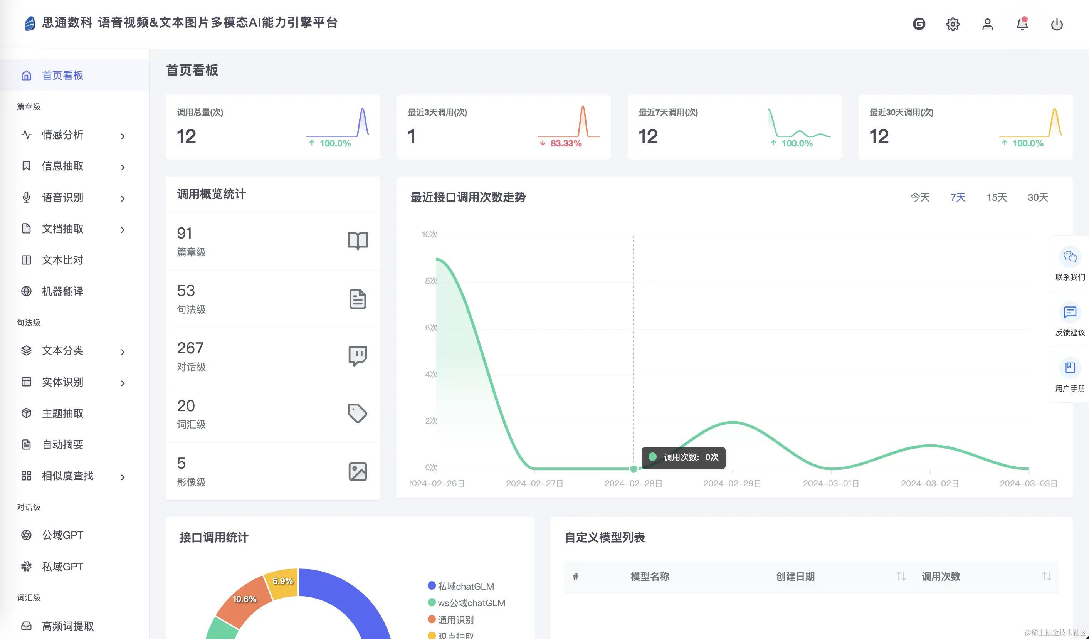This screenshot has width=1089, height=639.
Task: Click the 机器翻译 globe icon
Action: point(27,291)
